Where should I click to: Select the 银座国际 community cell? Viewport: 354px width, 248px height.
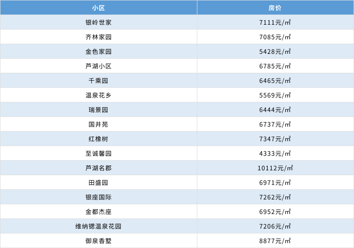pyautogui.click(x=98, y=197)
